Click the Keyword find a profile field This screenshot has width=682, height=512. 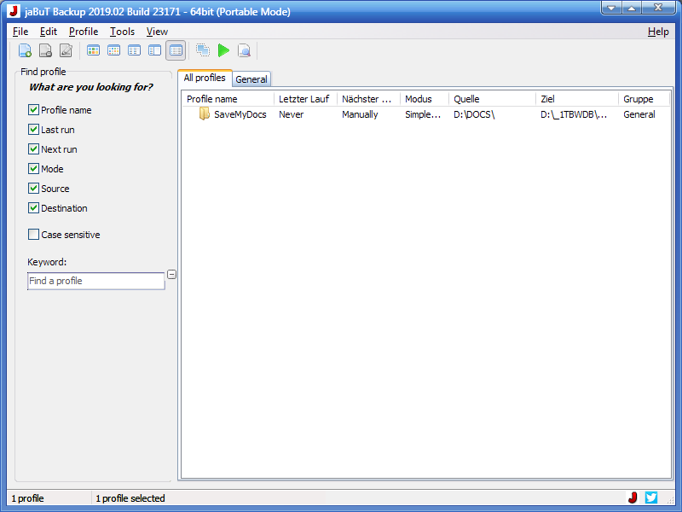tap(96, 281)
